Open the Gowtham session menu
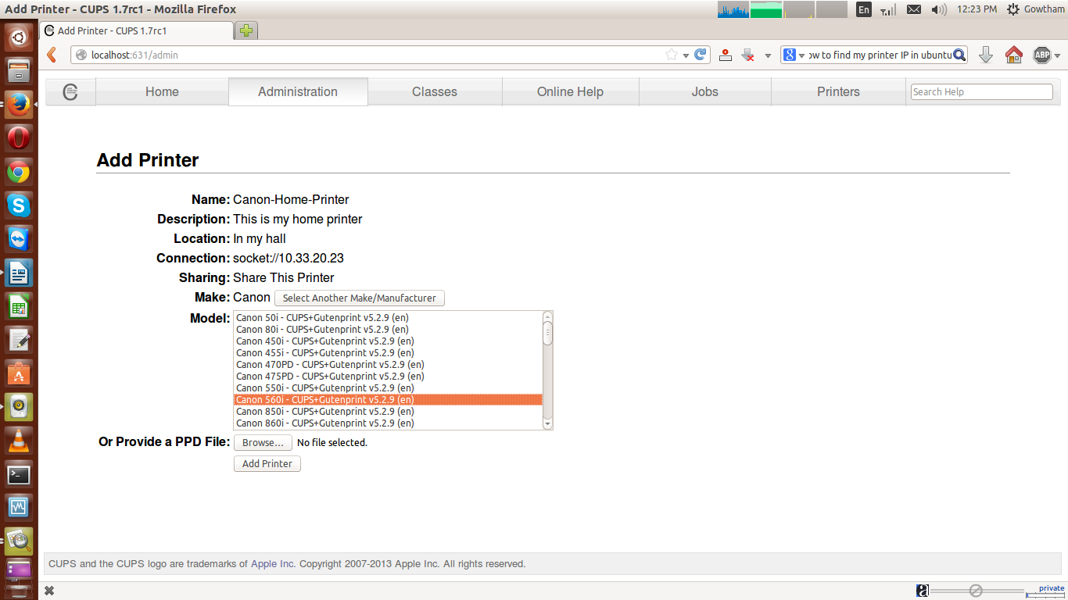 pos(1036,9)
